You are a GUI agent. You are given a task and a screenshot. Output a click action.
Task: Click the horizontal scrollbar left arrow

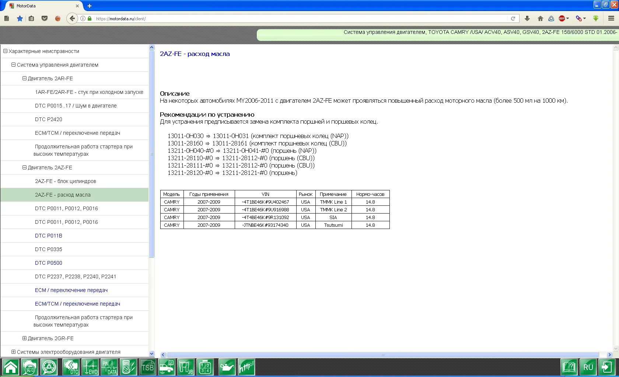(x=163, y=355)
